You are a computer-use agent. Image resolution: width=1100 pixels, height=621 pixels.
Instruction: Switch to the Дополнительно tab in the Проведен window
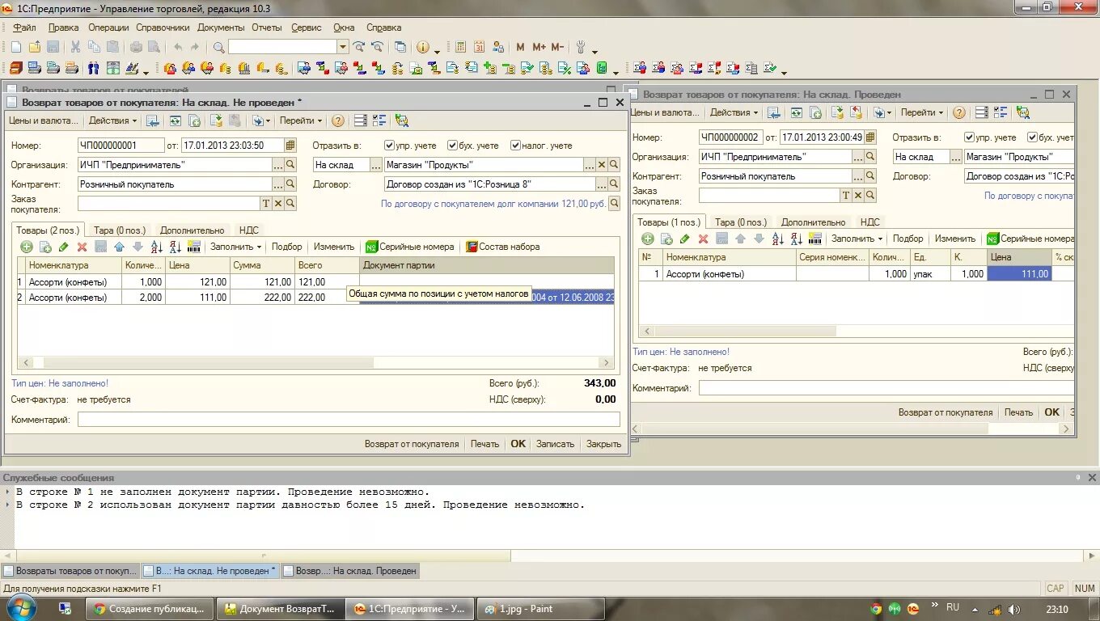tap(813, 222)
